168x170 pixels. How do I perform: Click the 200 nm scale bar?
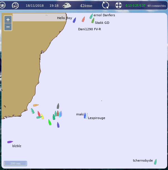coord(15,163)
